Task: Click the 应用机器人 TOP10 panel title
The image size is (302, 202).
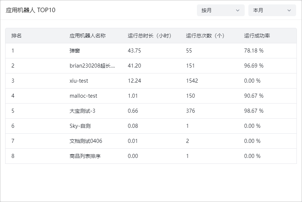Action: [31, 10]
